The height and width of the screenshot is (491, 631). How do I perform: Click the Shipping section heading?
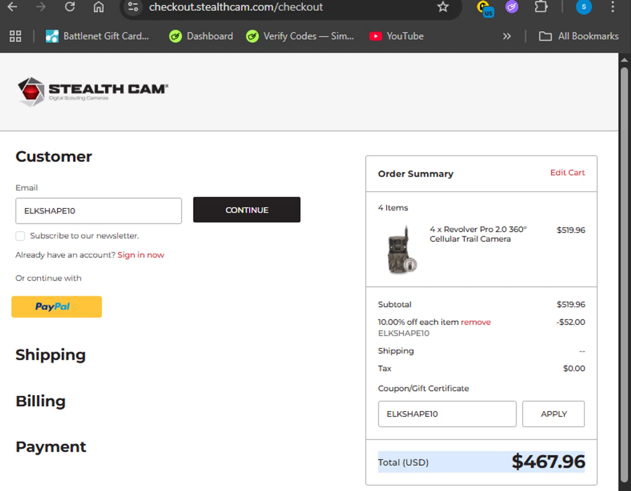pyautogui.click(x=50, y=355)
